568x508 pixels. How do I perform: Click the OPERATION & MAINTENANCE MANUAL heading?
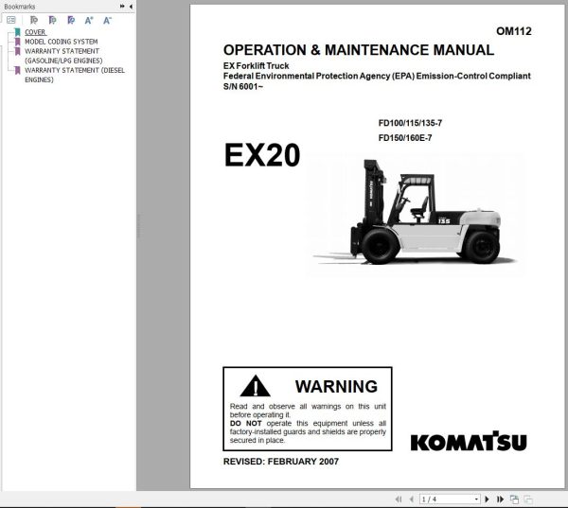coord(359,50)
